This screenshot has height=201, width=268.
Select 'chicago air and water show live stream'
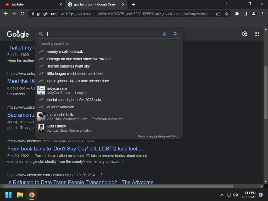tap(109, 59)
